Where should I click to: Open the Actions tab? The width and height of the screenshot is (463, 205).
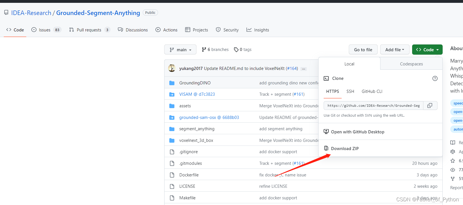pyautogui.click(x=166, y=30)
